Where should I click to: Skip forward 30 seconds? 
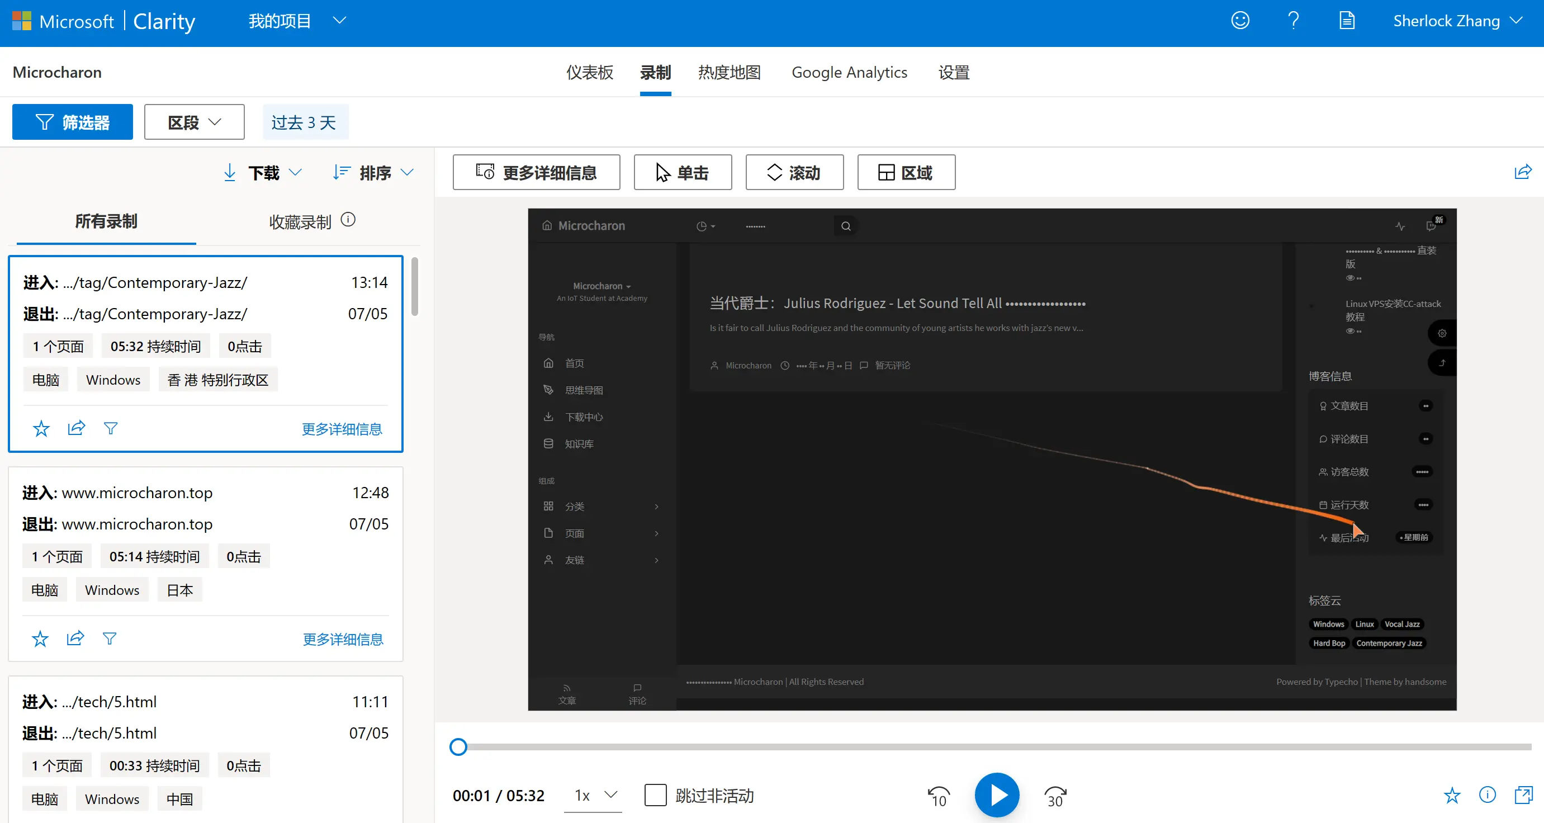tap(1055, 796)
